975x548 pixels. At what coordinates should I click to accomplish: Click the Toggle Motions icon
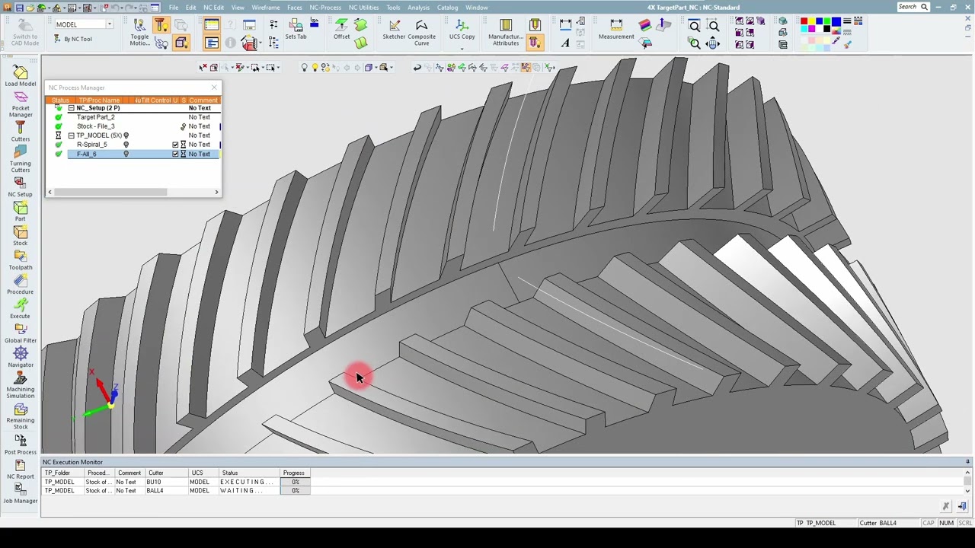coord(140,33)
